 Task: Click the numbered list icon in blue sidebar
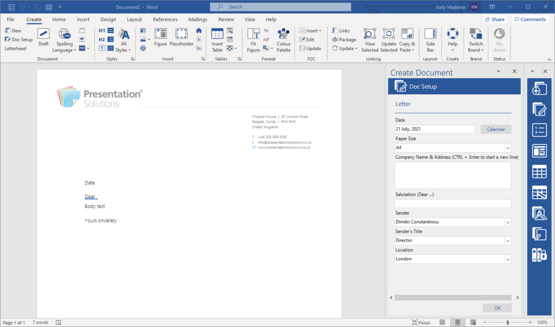pyautogui.click(x=539, y=130)
